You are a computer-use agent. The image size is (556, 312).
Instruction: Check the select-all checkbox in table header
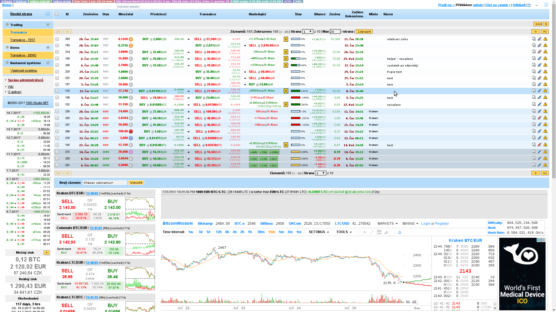click(57, 14)
